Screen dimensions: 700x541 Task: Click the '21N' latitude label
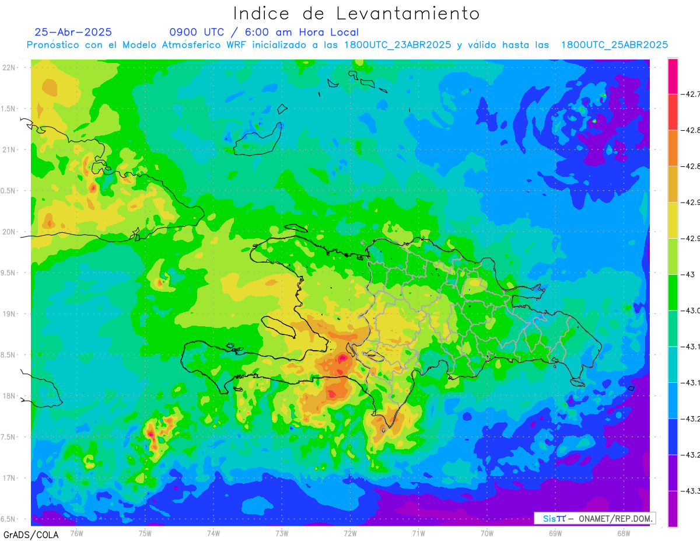coord(8,150)
